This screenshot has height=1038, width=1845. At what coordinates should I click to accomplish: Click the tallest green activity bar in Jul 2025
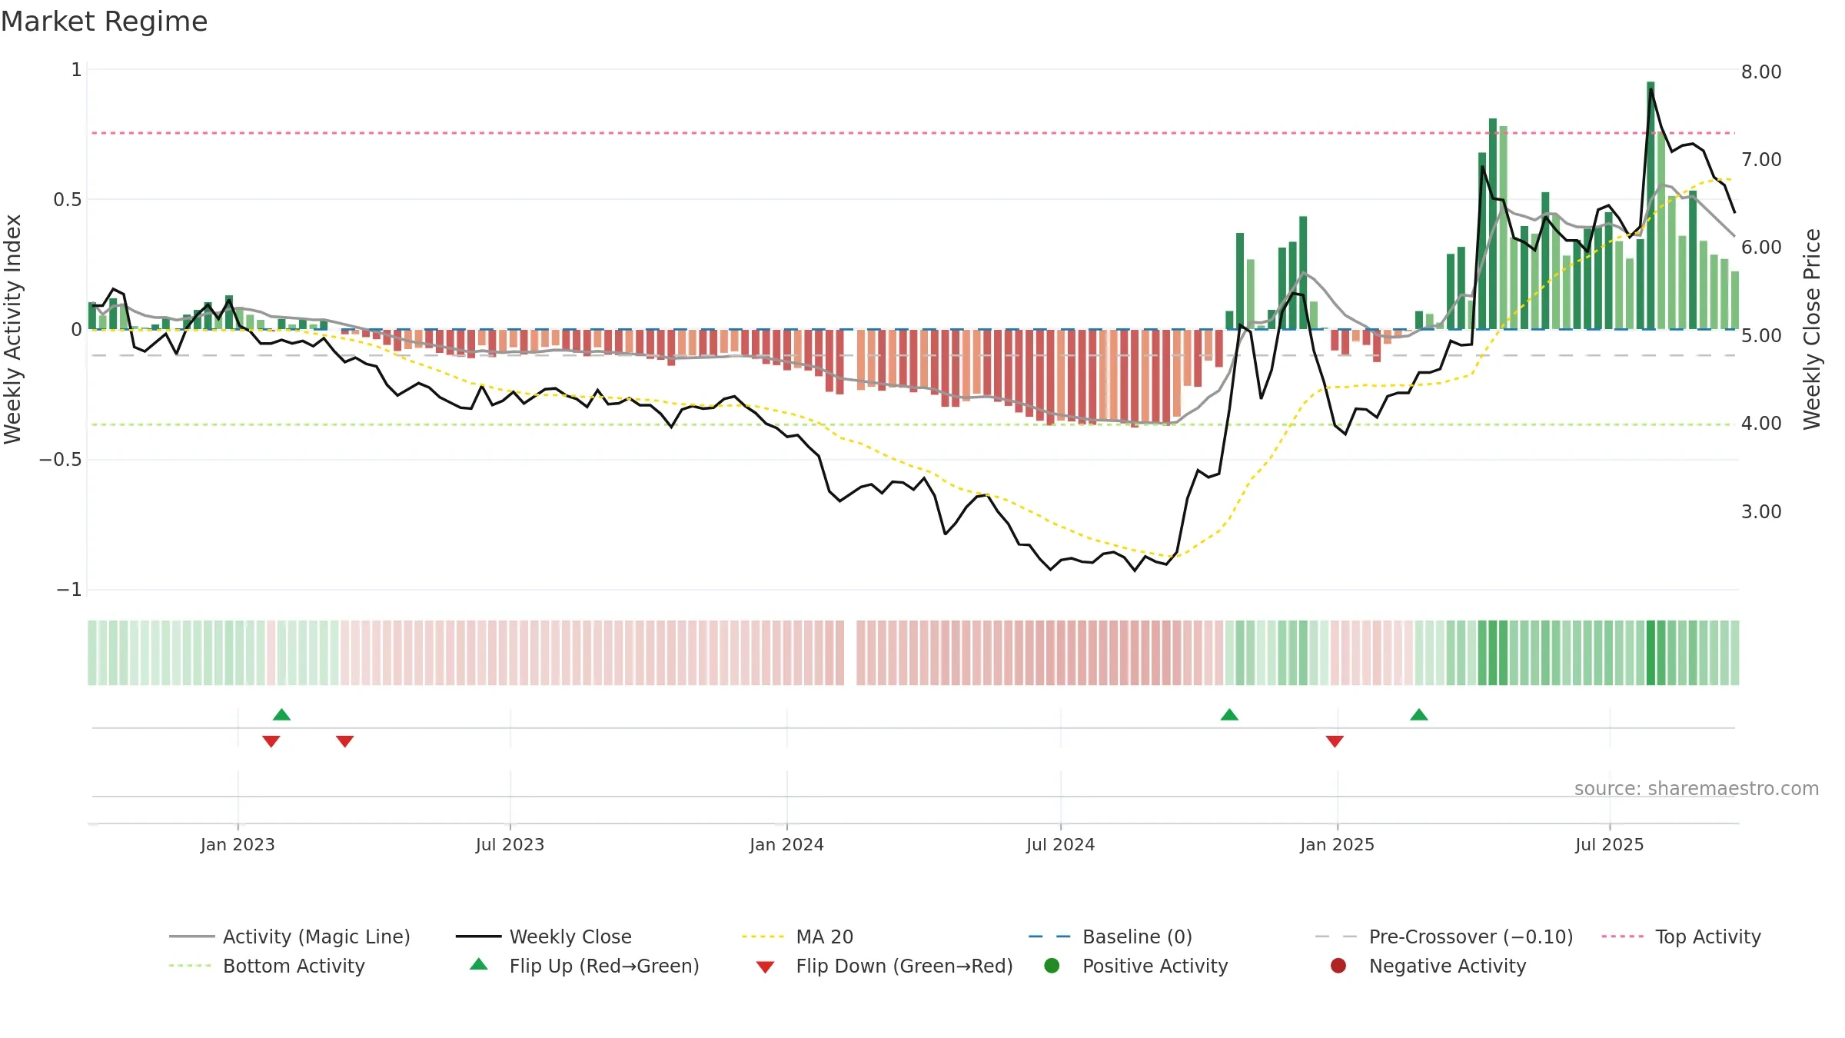[1651, 205]
